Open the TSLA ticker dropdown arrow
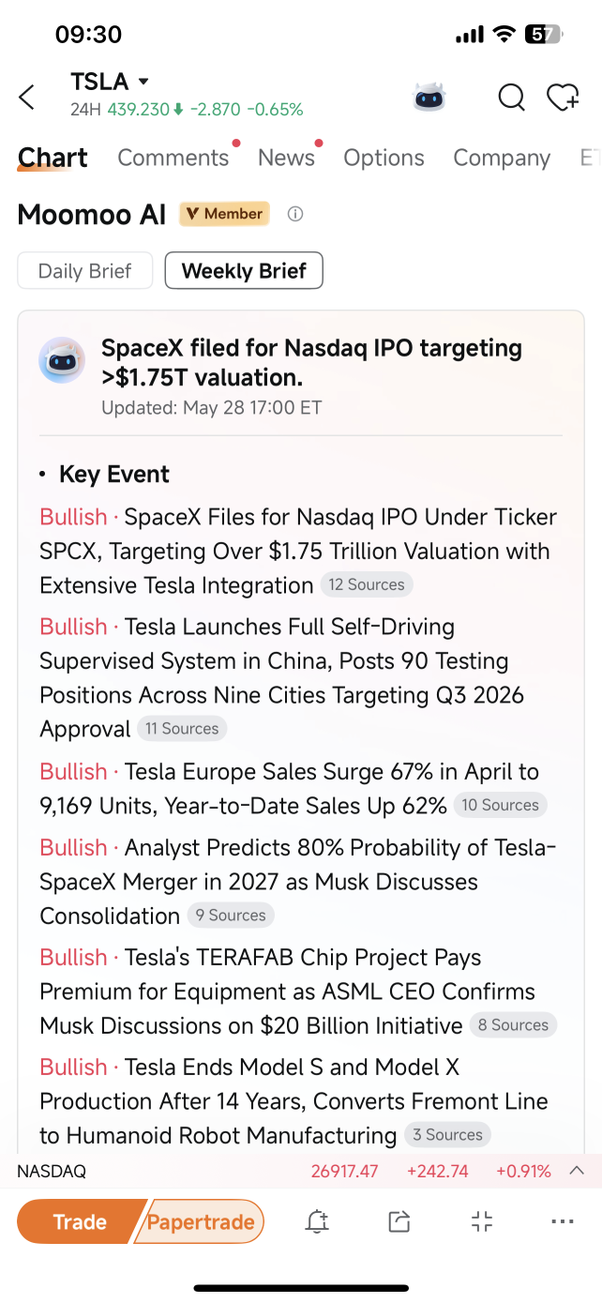This screenshot has height=1303, width=602. click(x=143, y=82)
